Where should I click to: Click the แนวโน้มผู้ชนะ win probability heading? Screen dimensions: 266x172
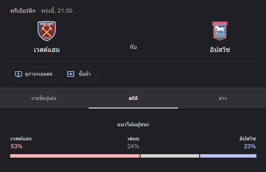click(x=133, y=125)
